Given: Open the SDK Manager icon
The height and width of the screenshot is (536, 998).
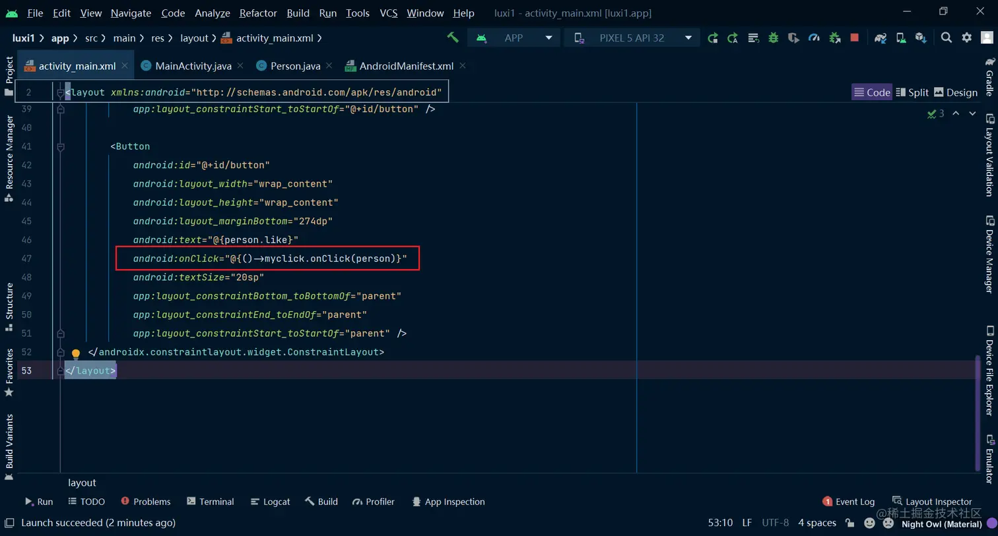Looking at the screenshot, I should [921, 38].
